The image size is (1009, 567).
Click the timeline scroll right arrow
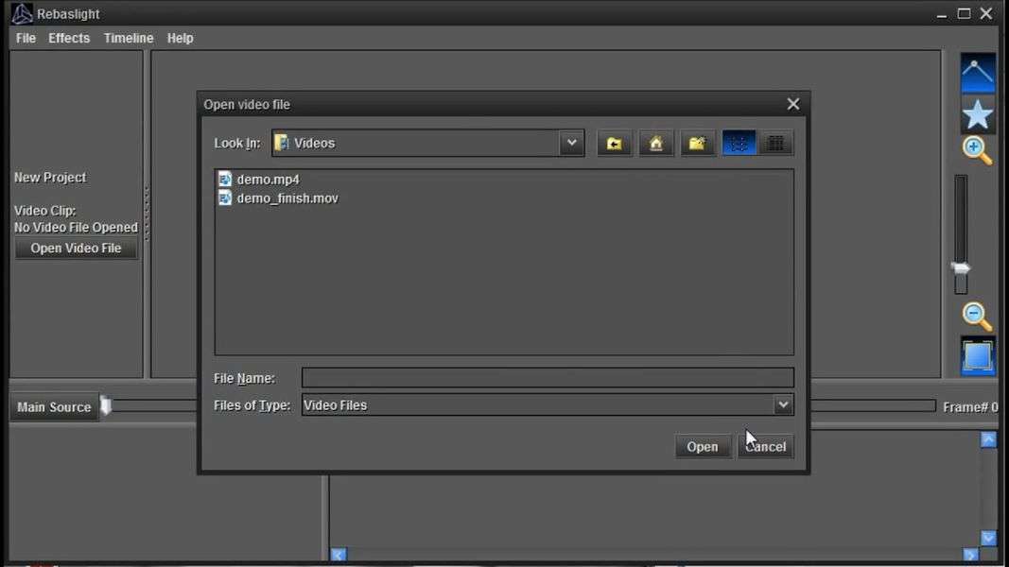971,554
